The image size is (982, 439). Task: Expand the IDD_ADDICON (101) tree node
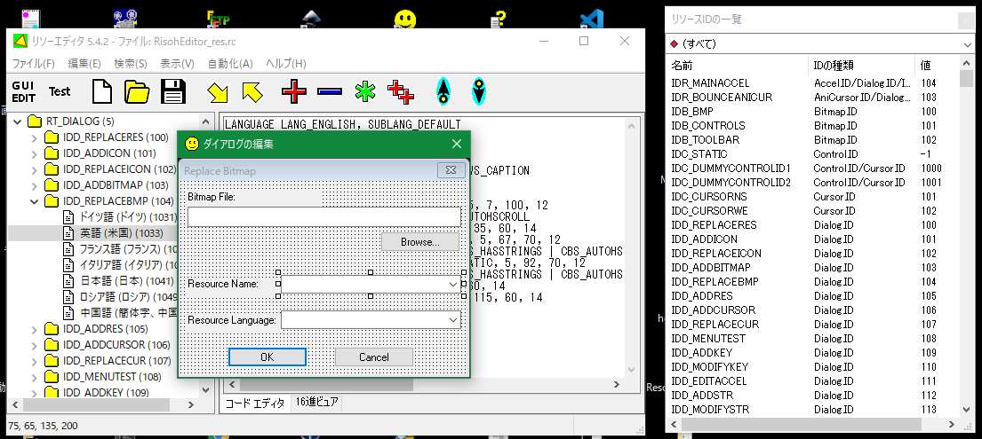pos(35,153)
